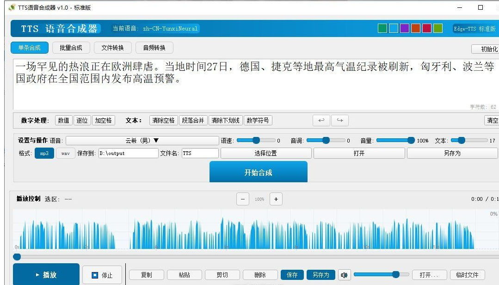Maximize the TTS window
Viewport: 499px width, 285px height.
tap(481, 7)
